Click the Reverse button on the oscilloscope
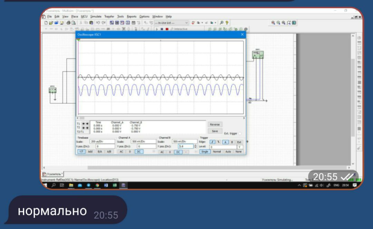 click(215, 125)
